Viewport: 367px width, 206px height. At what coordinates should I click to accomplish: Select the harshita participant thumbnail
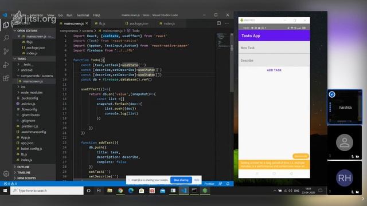[x=345, y=107]
